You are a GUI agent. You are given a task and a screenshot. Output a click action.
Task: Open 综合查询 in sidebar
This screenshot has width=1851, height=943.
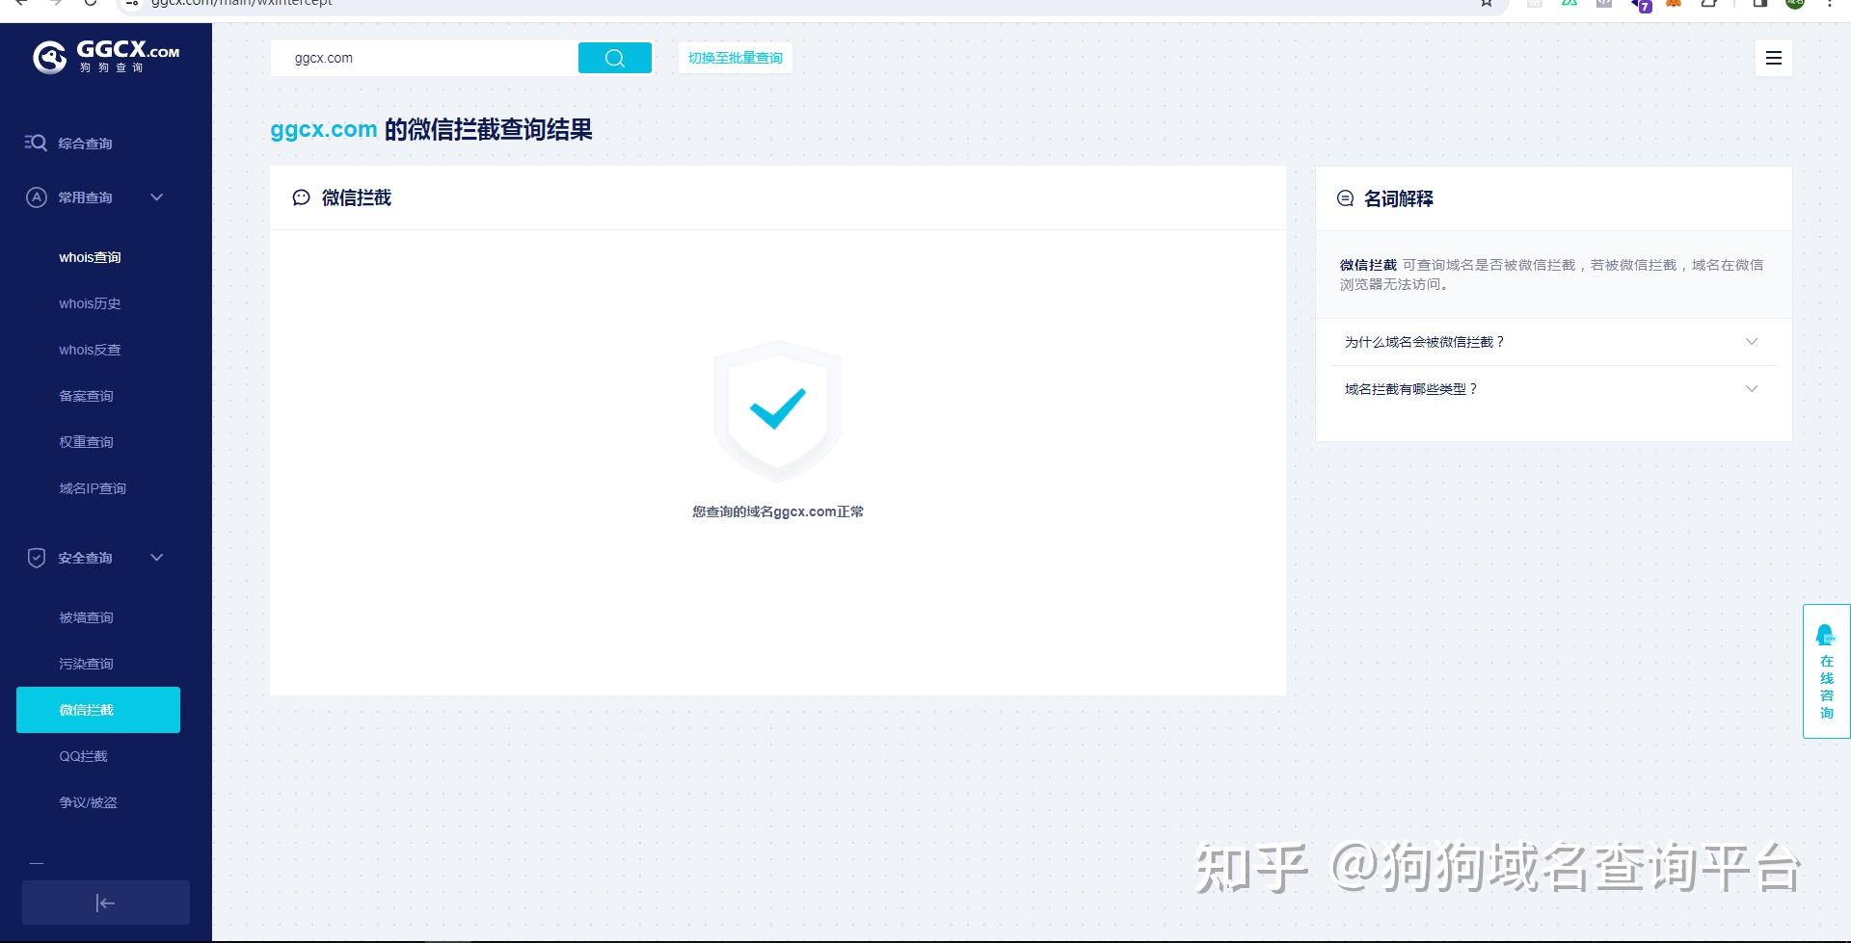click(85, 144)
